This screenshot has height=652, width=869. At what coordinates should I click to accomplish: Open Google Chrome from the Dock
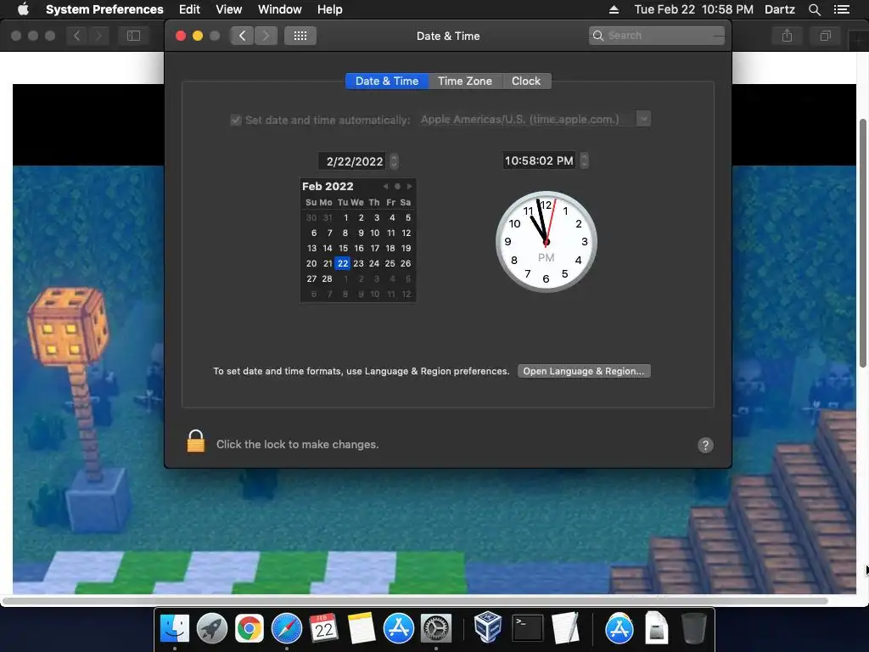pyautogui.click(x=249, y=629)
